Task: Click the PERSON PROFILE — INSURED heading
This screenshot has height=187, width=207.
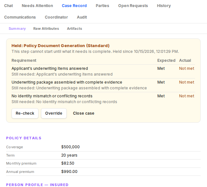Action: tap(37, 185)
